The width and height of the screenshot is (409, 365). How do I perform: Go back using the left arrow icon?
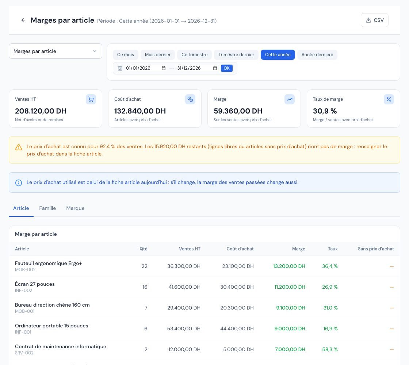[23, 20]
